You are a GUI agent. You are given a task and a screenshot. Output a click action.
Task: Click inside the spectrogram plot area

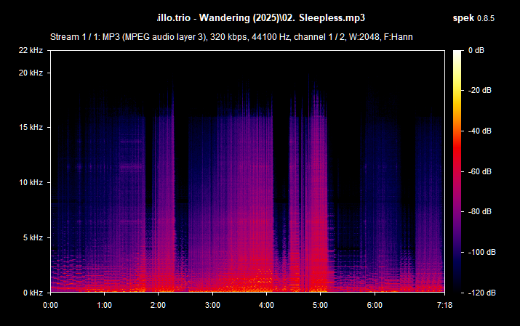click(247, 171)
